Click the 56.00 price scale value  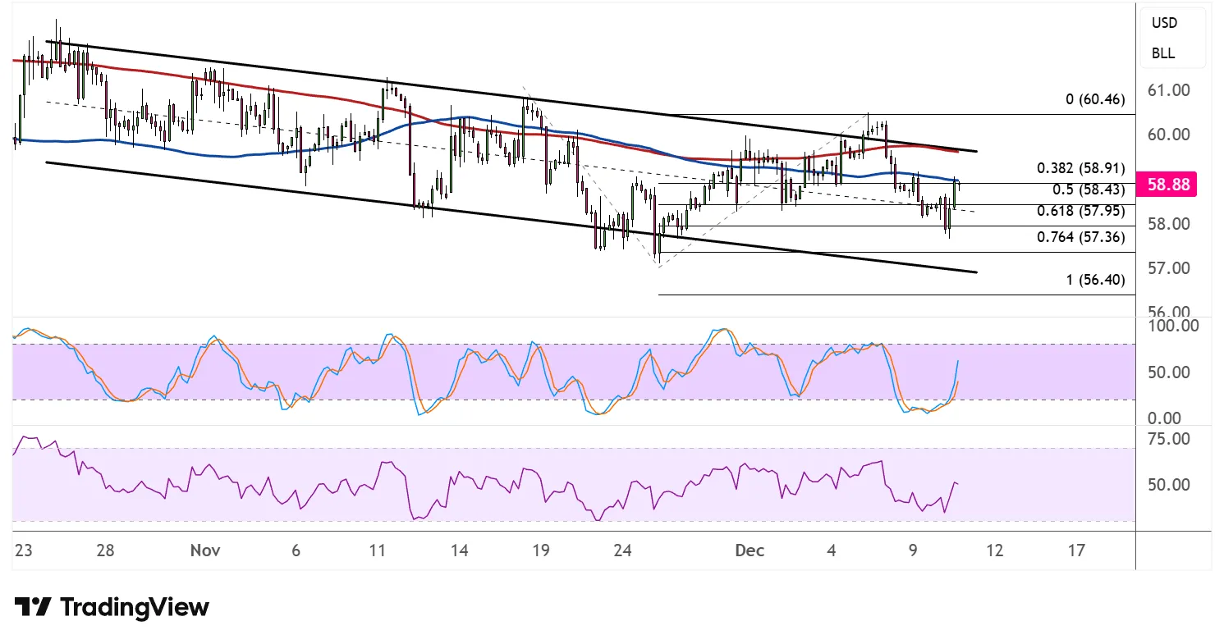coord(1170,312)
